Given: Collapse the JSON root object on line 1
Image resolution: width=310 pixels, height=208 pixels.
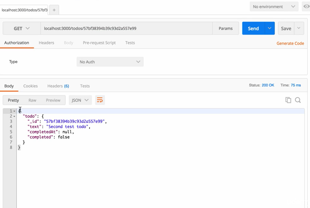Looking at the screenshot, I should pos(14,111).
